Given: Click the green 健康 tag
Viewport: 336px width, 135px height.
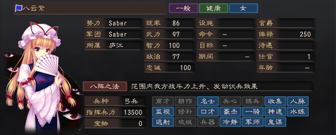Looking at the screenshot, I should 214,8.
